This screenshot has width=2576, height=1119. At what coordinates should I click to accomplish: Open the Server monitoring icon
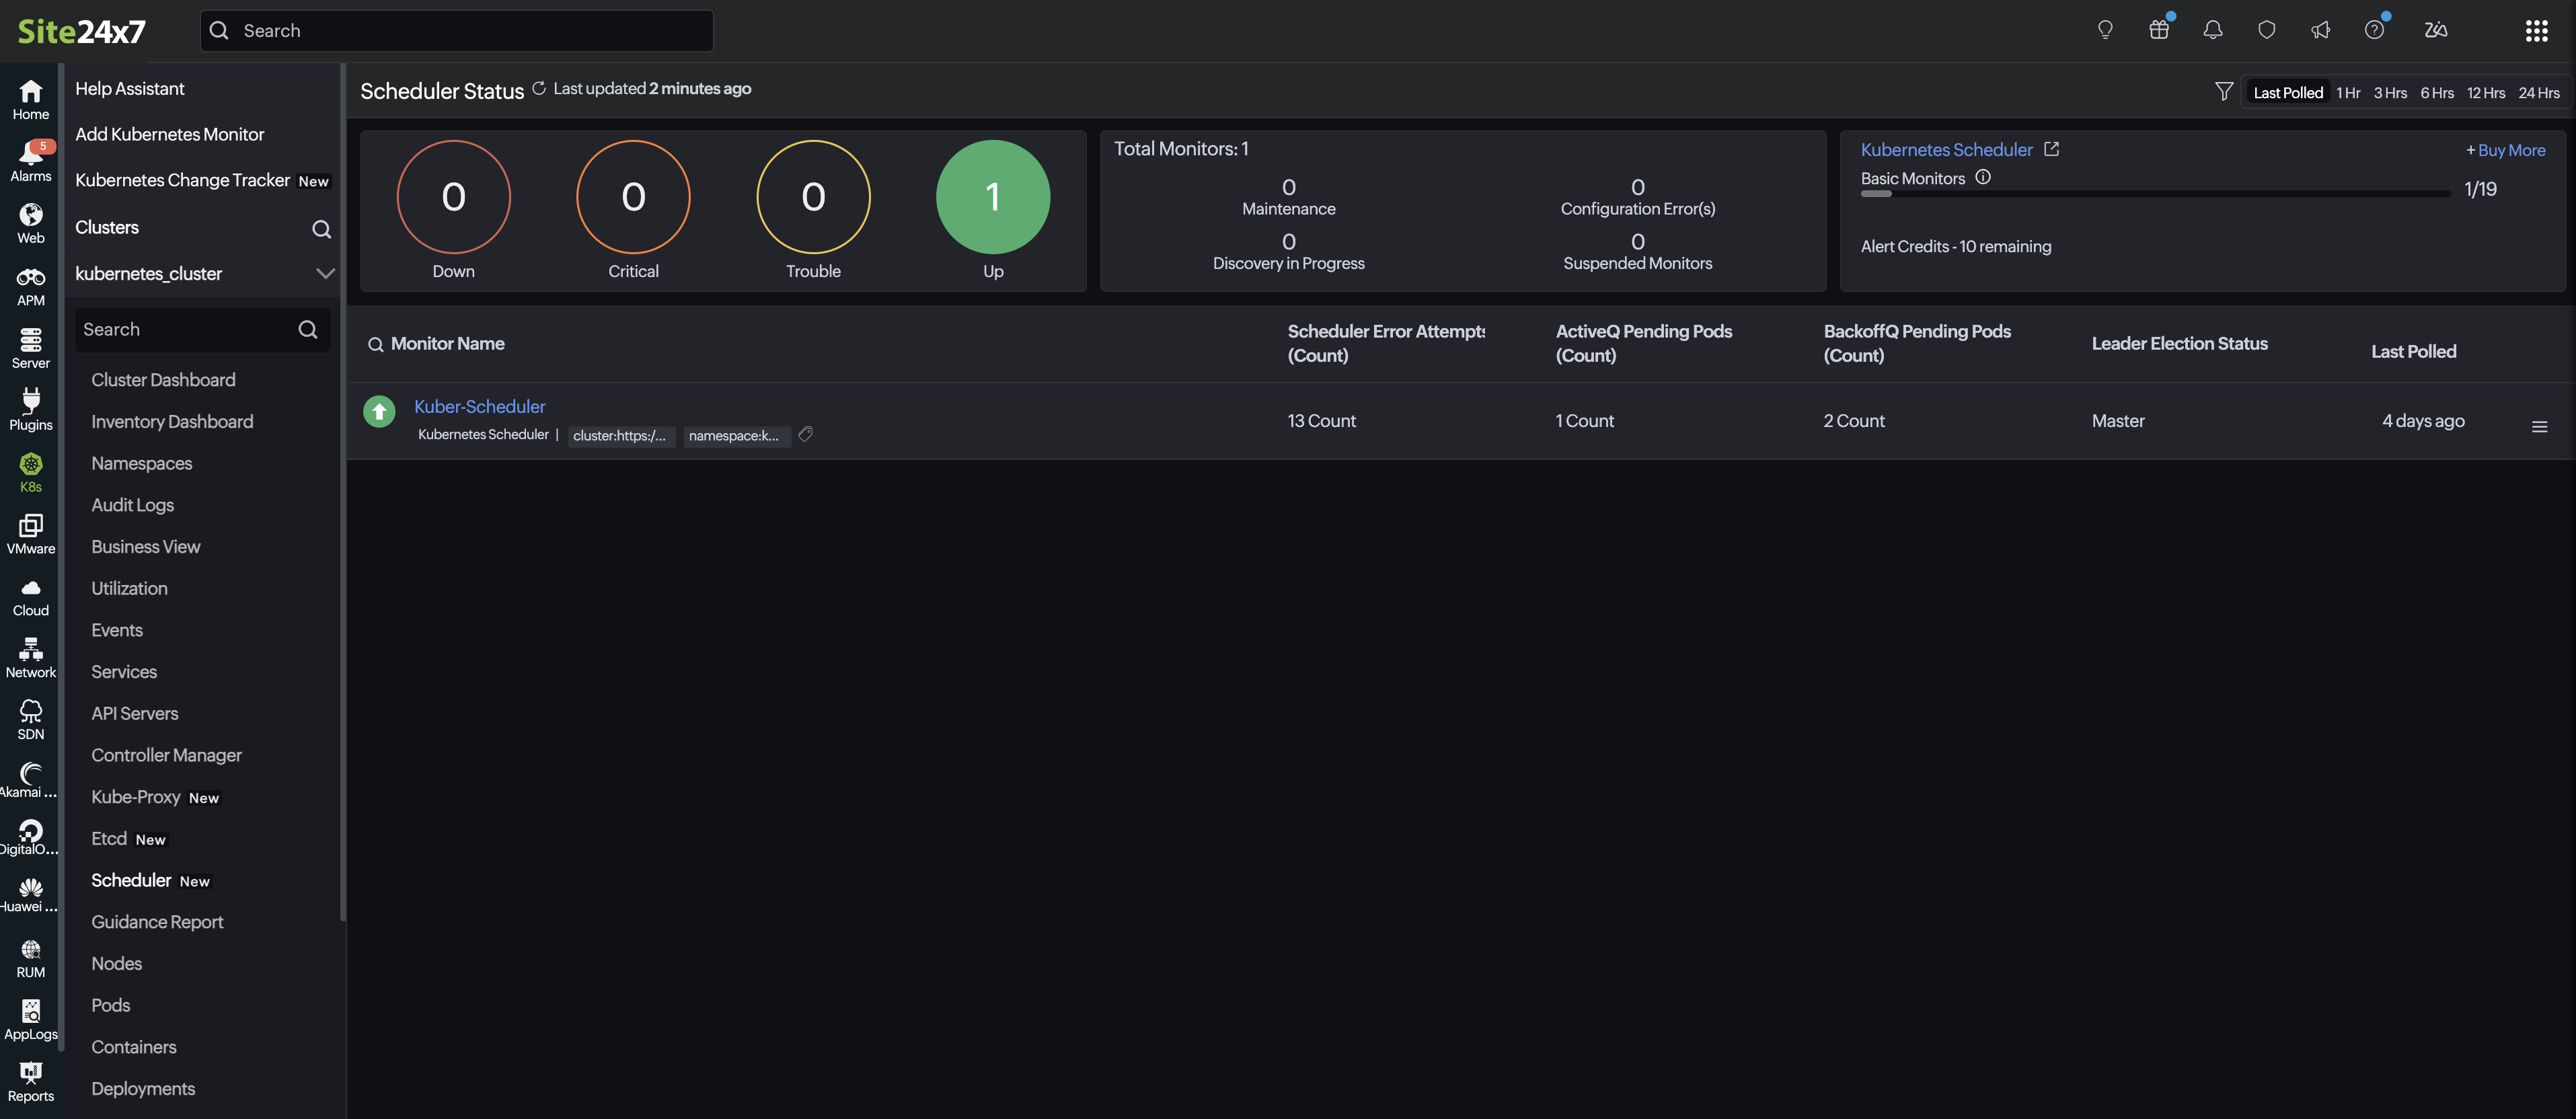pyautogui.click(x=30, y=348)
